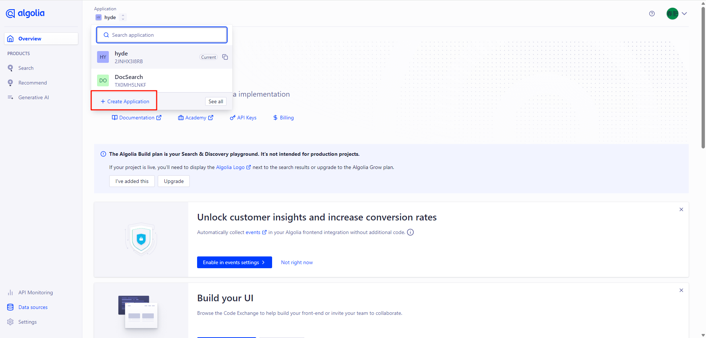Copy hyde application ID icon
The height and width of the screenshot is (338, 706).
(x=225, y=57)
